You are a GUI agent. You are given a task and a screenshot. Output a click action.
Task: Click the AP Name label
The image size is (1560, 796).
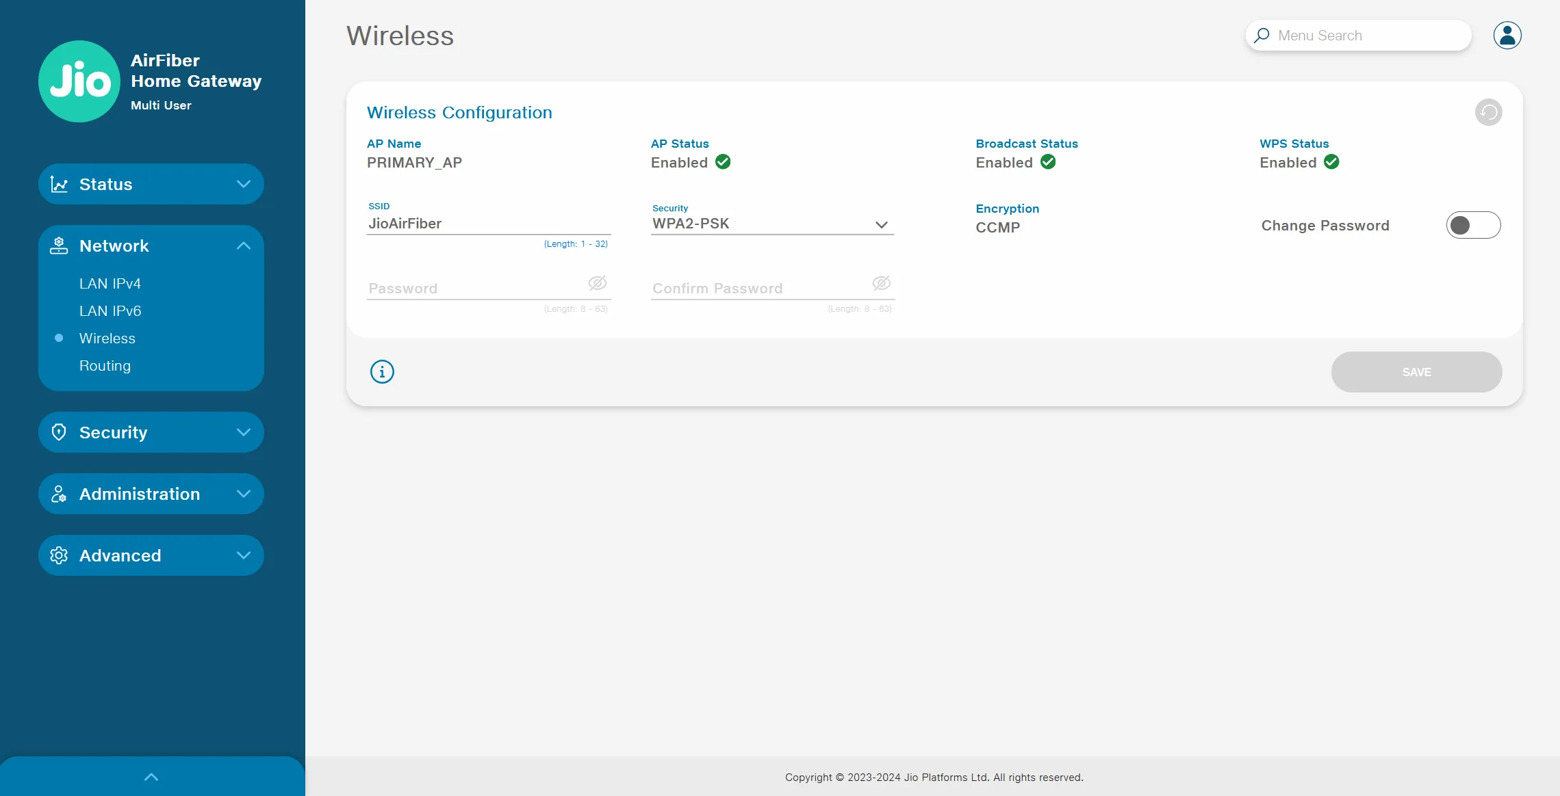point(394,144)
